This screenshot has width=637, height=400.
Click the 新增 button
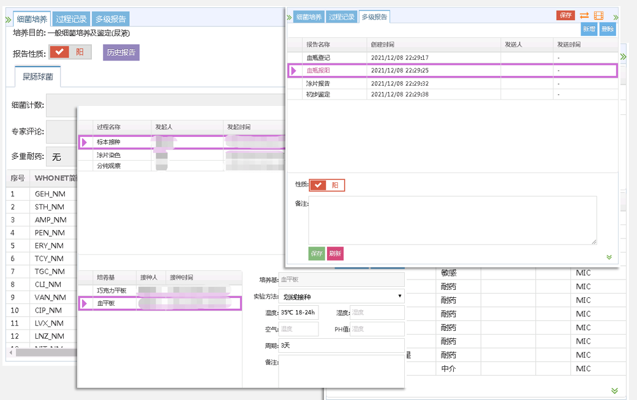click(x=589, y=29)
